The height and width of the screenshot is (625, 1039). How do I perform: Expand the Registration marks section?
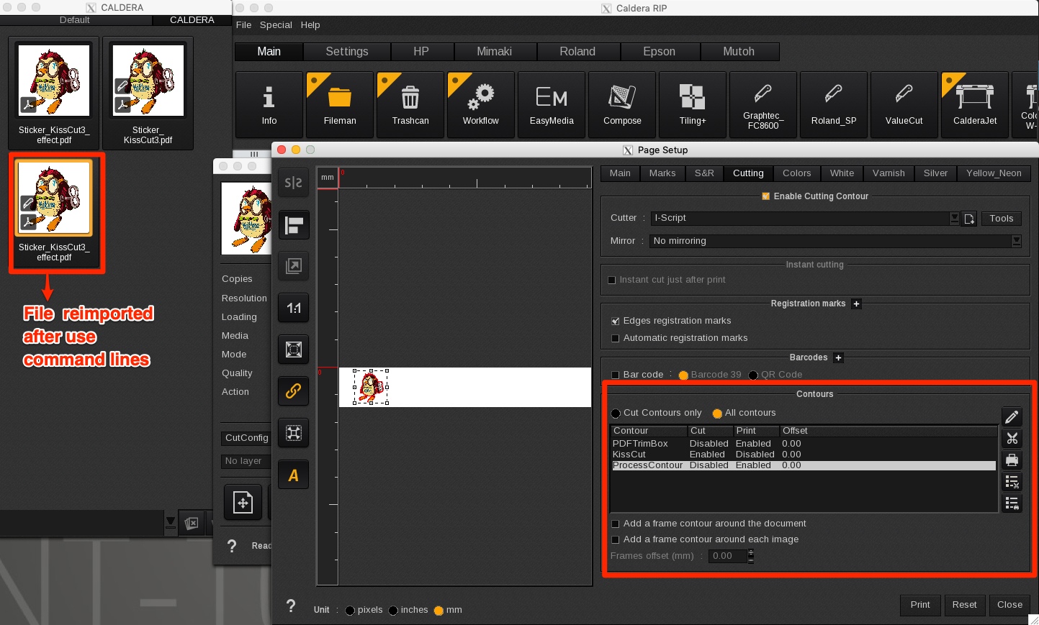click(x=856, y=304)
